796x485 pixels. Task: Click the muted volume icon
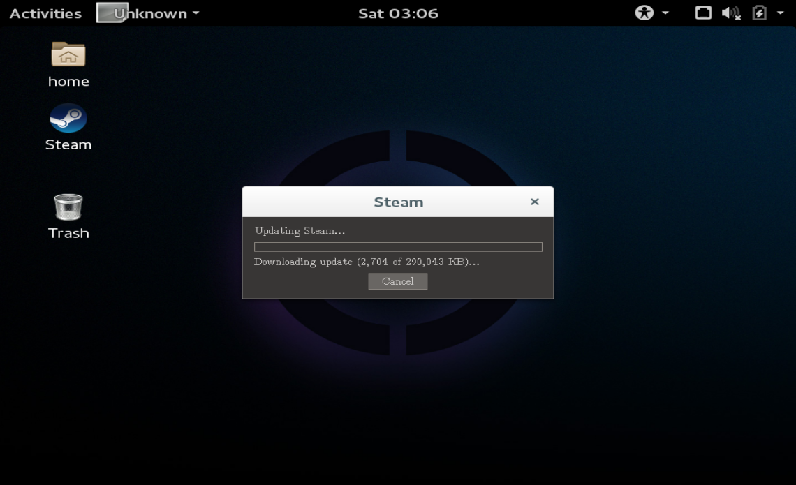click(x=731, y=13)
